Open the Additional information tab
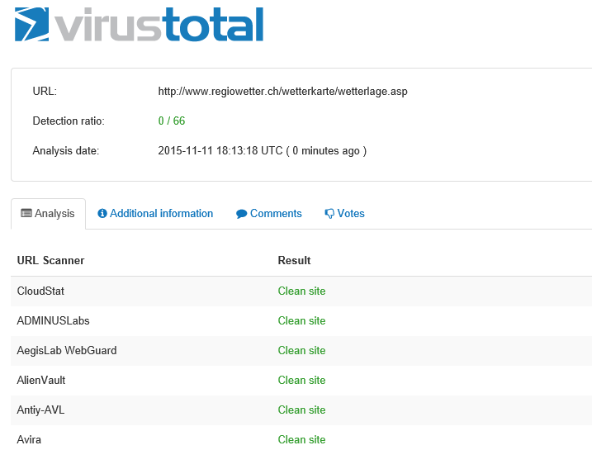This screenshot has width=592, height=450. (x=161, y=213)
